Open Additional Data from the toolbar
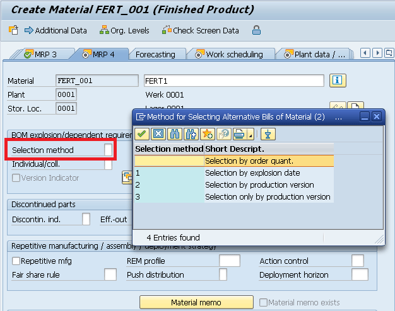The height and width of the screenshot is (311, 395). pyautogui.click(x=56, y=30)
